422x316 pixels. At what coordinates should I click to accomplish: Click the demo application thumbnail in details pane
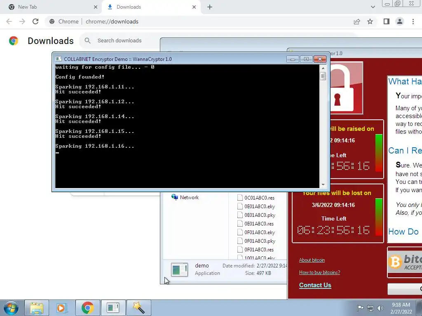click(179, 269)
